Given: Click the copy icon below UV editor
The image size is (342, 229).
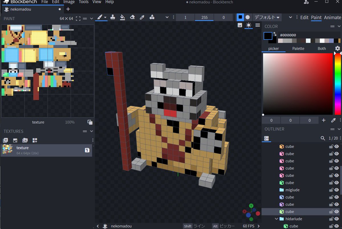Looking at the screenshot, I should coord(90,122).
